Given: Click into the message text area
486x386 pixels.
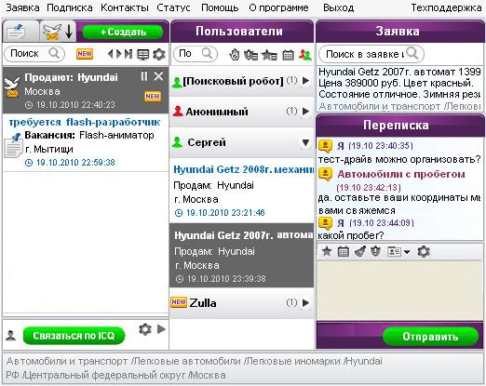Looking at the screenshot, I should pyautogui.click(x=400, y=290).
